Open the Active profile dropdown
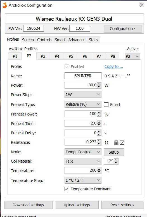 (x=132, y=56)
